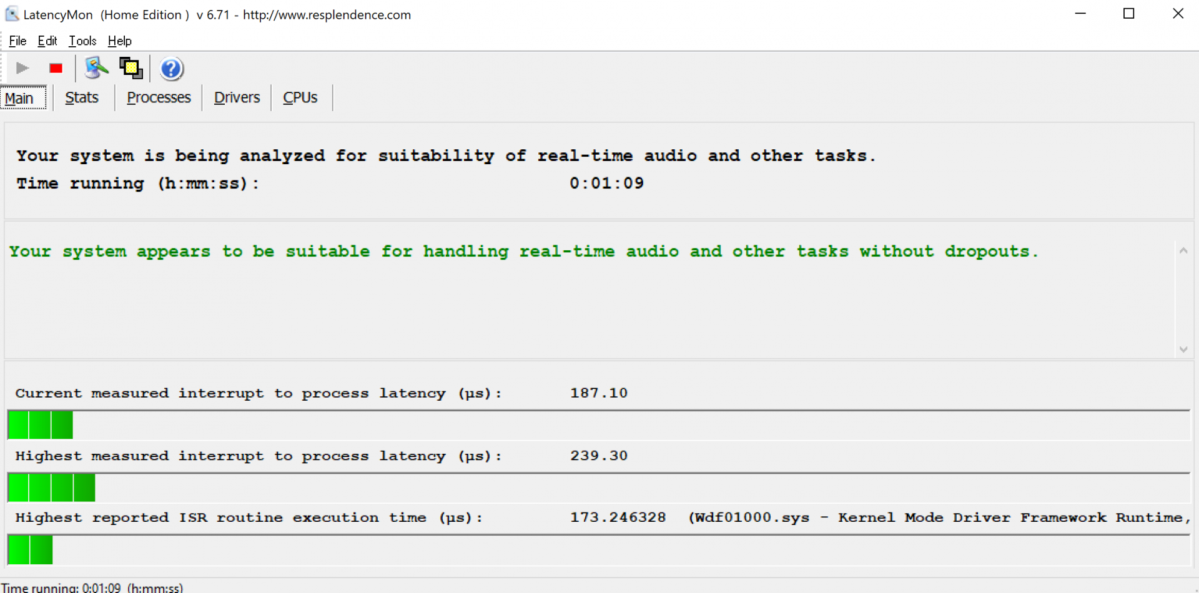Open the Help menu
Image resolution: width=1199 pixels, height=593 pixels.
tap(119, 41)
